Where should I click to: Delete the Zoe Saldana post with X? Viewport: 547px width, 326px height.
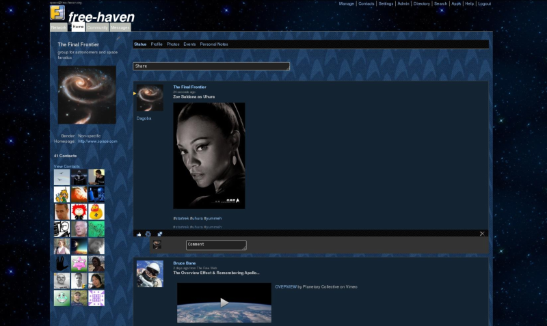click(x=482, y=234)
